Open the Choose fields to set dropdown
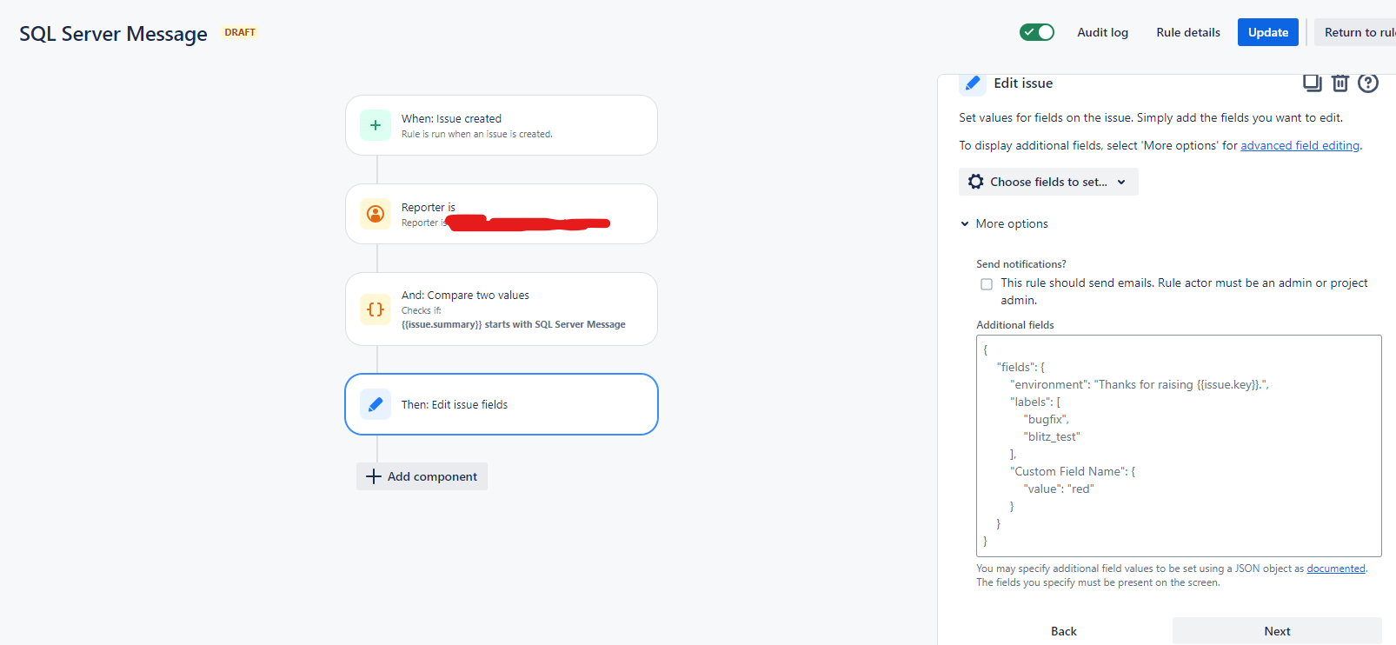This screenshot has height=645, width=1396. (1048, 182)
